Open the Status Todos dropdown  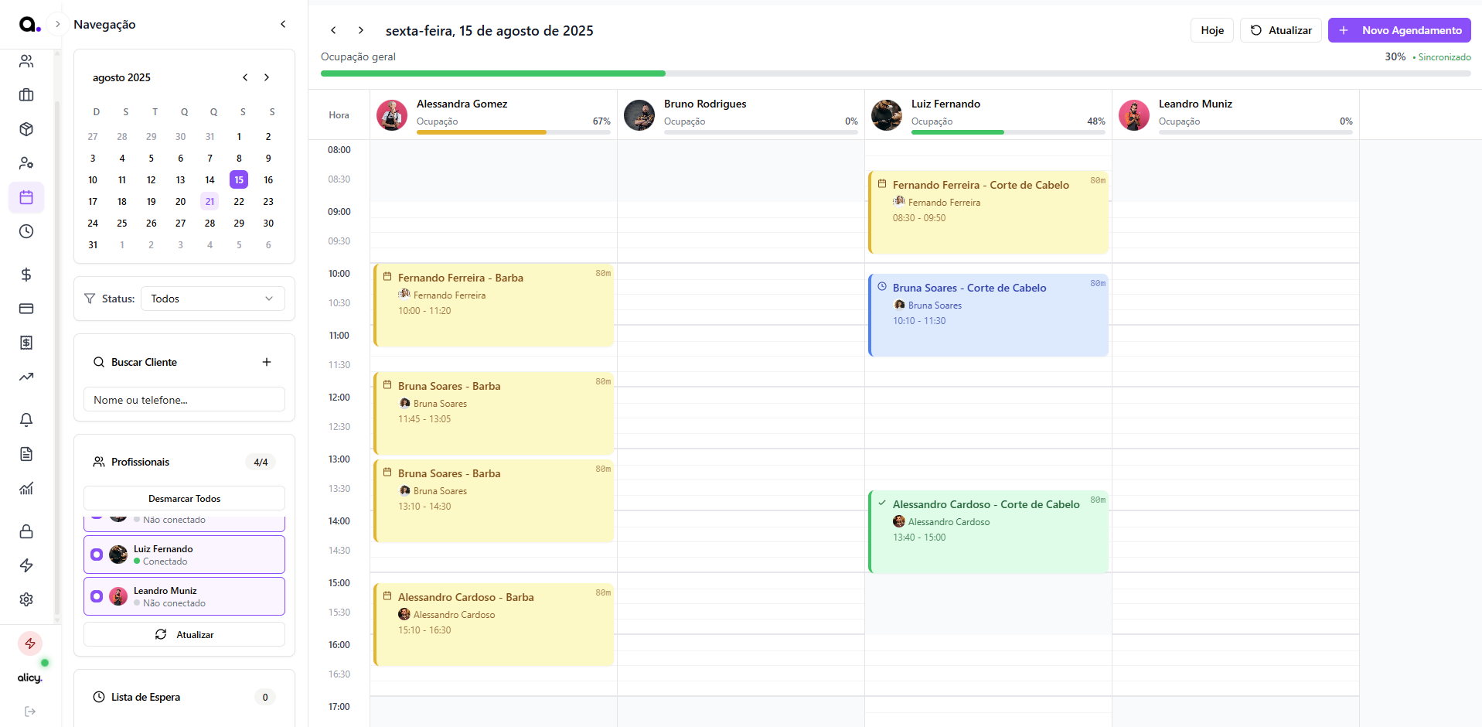tap(213, 299)
